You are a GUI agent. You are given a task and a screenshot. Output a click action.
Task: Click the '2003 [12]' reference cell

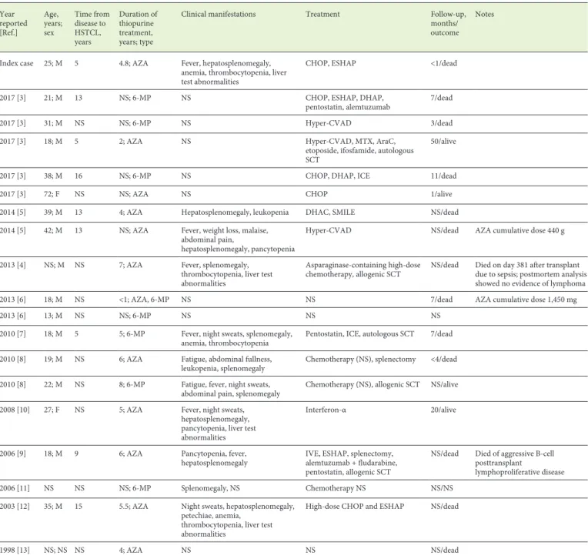tap(15, 506)
